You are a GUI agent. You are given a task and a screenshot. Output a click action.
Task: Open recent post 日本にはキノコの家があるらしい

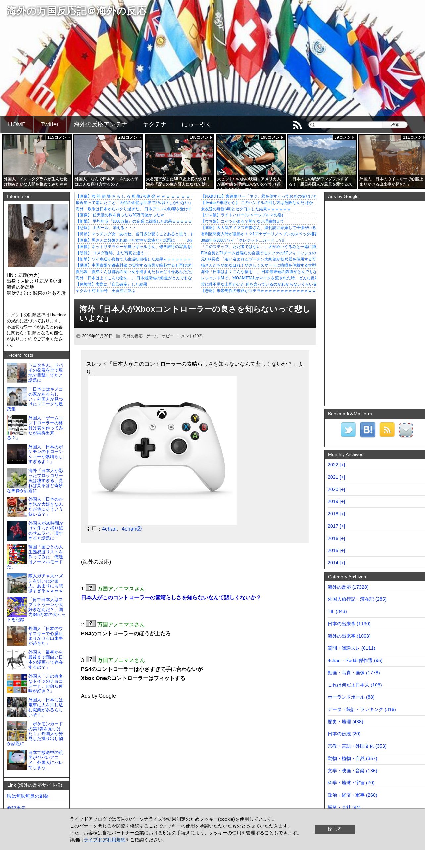45,397
